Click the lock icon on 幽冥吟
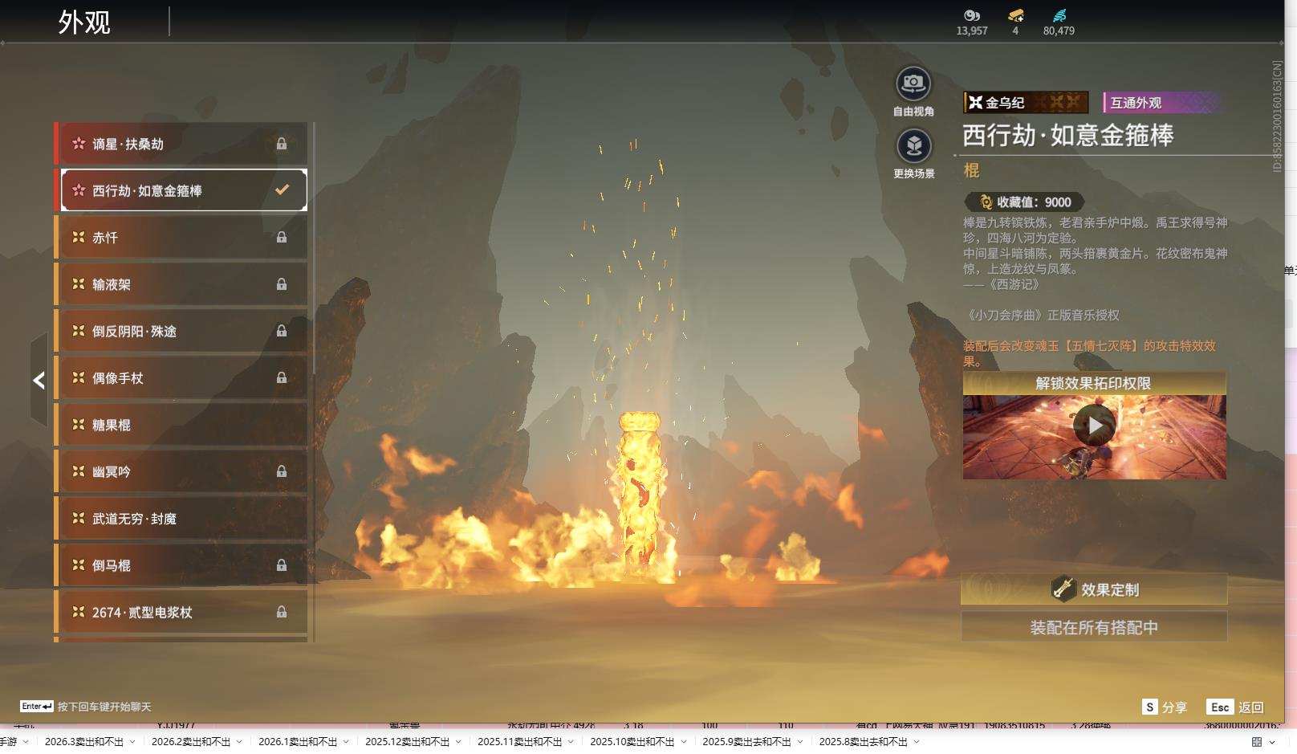 [x=282, y=472]
